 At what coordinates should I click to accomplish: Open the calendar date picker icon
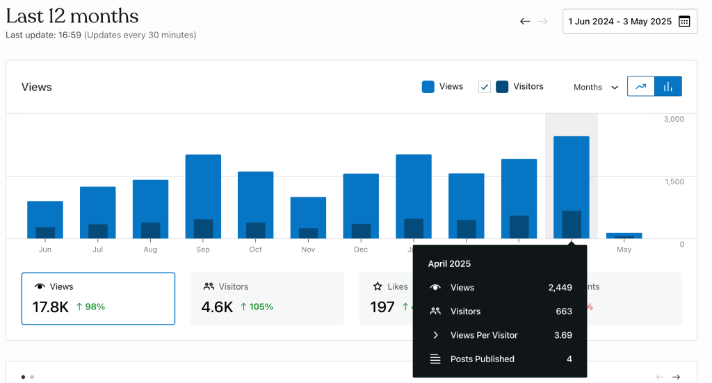coord(684,22)
